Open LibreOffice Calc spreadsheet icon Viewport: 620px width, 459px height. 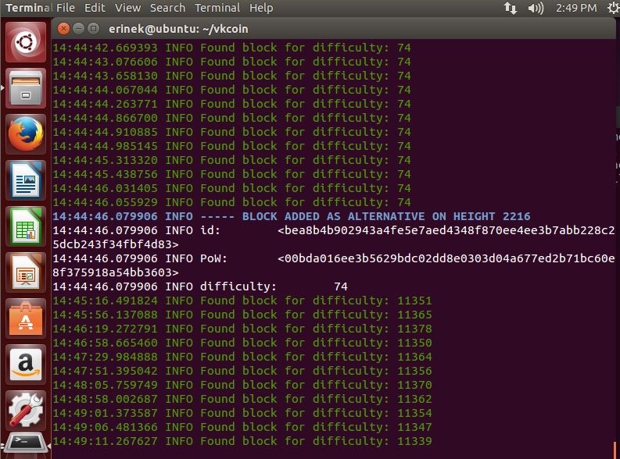(26, 226)
